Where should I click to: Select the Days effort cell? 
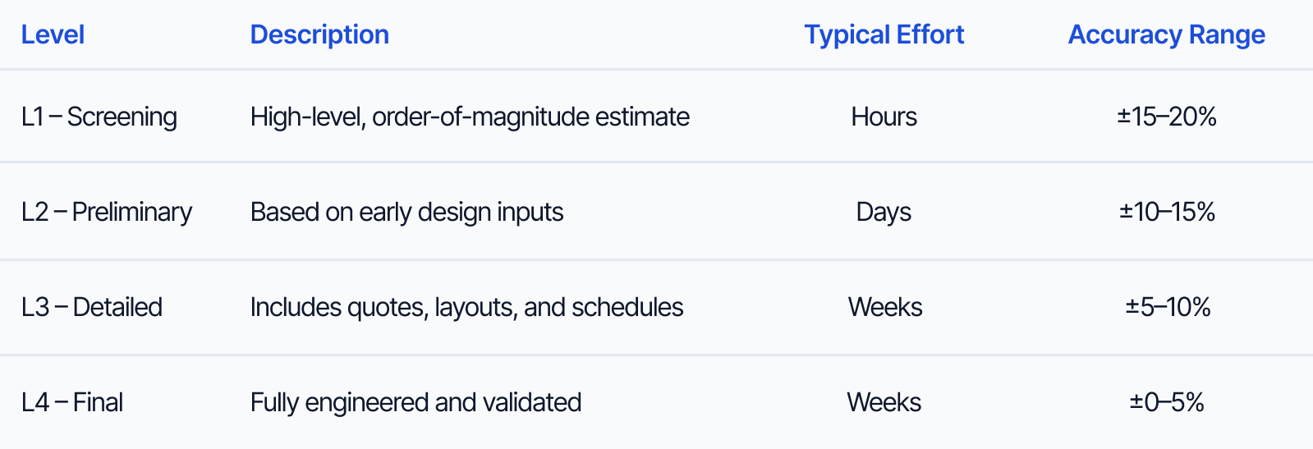(884, 212)
